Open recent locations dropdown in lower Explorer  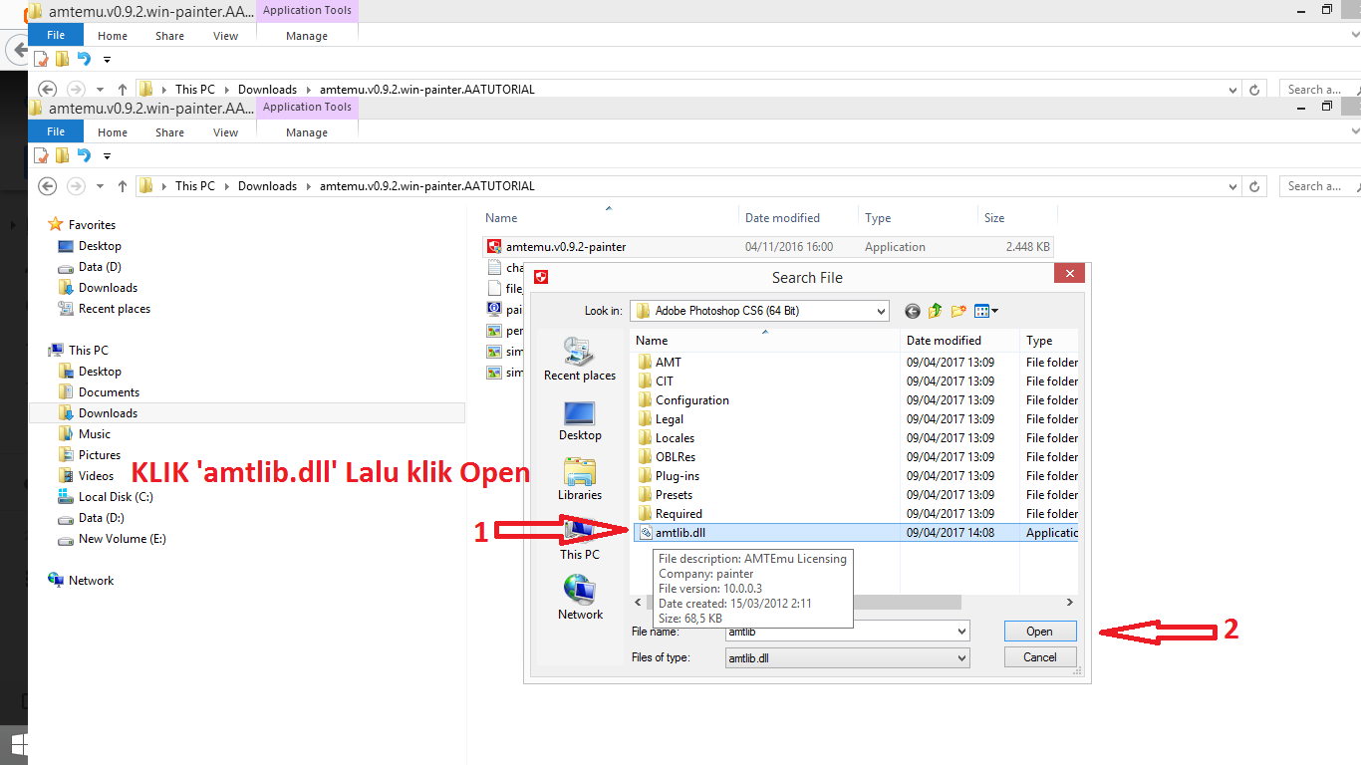click(100, 186)
